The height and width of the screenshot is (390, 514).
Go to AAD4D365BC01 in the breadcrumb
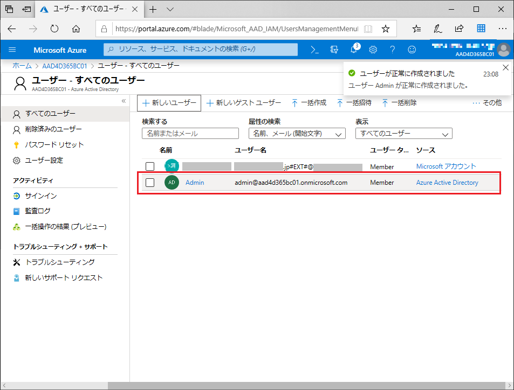(x=65, y=66)
